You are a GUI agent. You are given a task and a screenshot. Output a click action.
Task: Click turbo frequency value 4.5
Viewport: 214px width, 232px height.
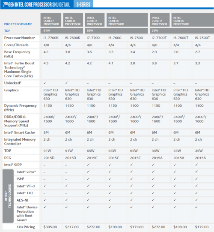(46, 63)
